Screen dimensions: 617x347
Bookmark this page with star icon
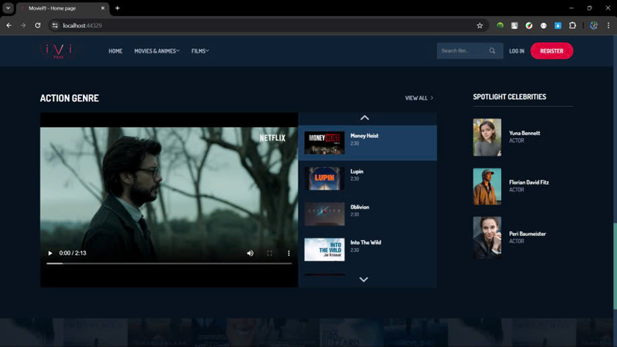(479, 26)
